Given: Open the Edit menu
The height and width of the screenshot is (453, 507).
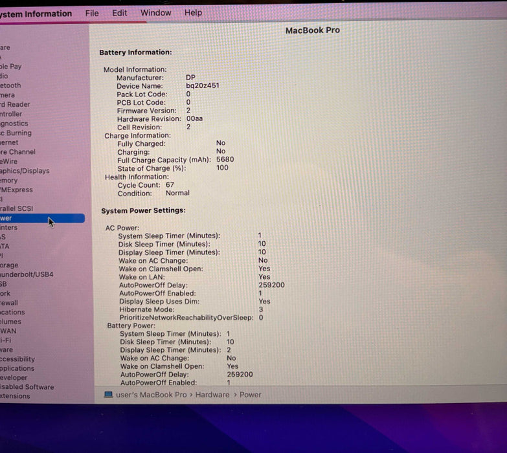Looking at the screenshot, I should pos(119,13).
